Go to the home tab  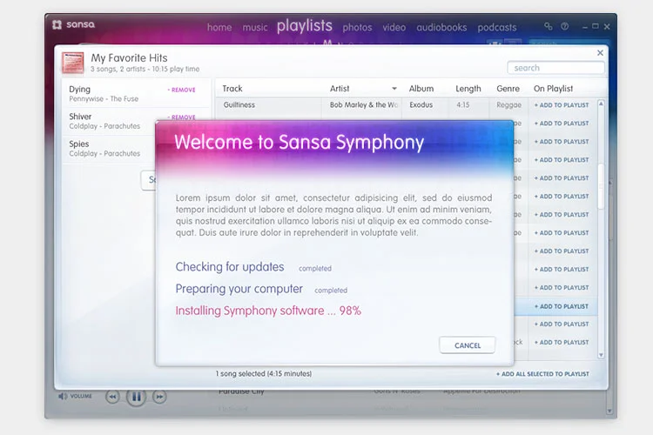(x=219, y=28)
